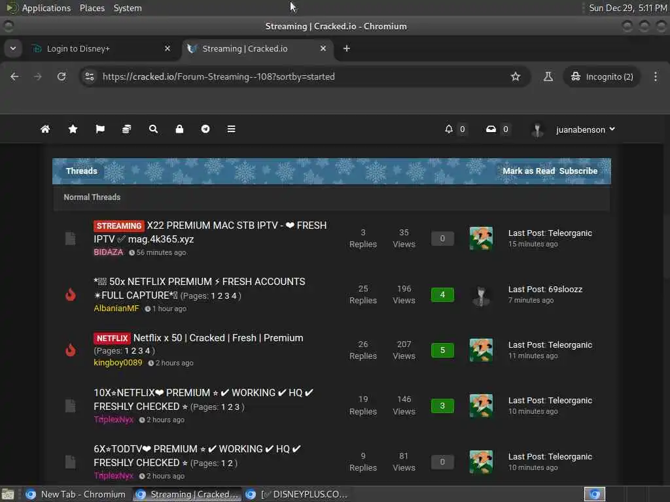Go to page 2 of 6X TODTV thread
This screenshot has height=502, width=670.
pyautogui.click(x=230, y=463)
